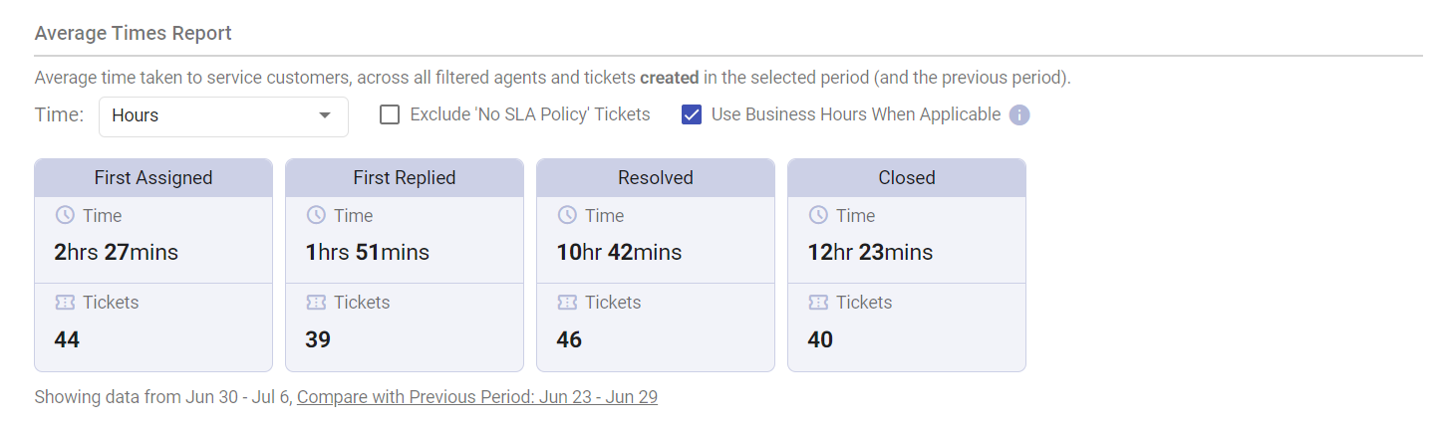Uncheck Use Business Hours When Applicable
Viewport: 1442px width, 430px height.
pos(692,115)
